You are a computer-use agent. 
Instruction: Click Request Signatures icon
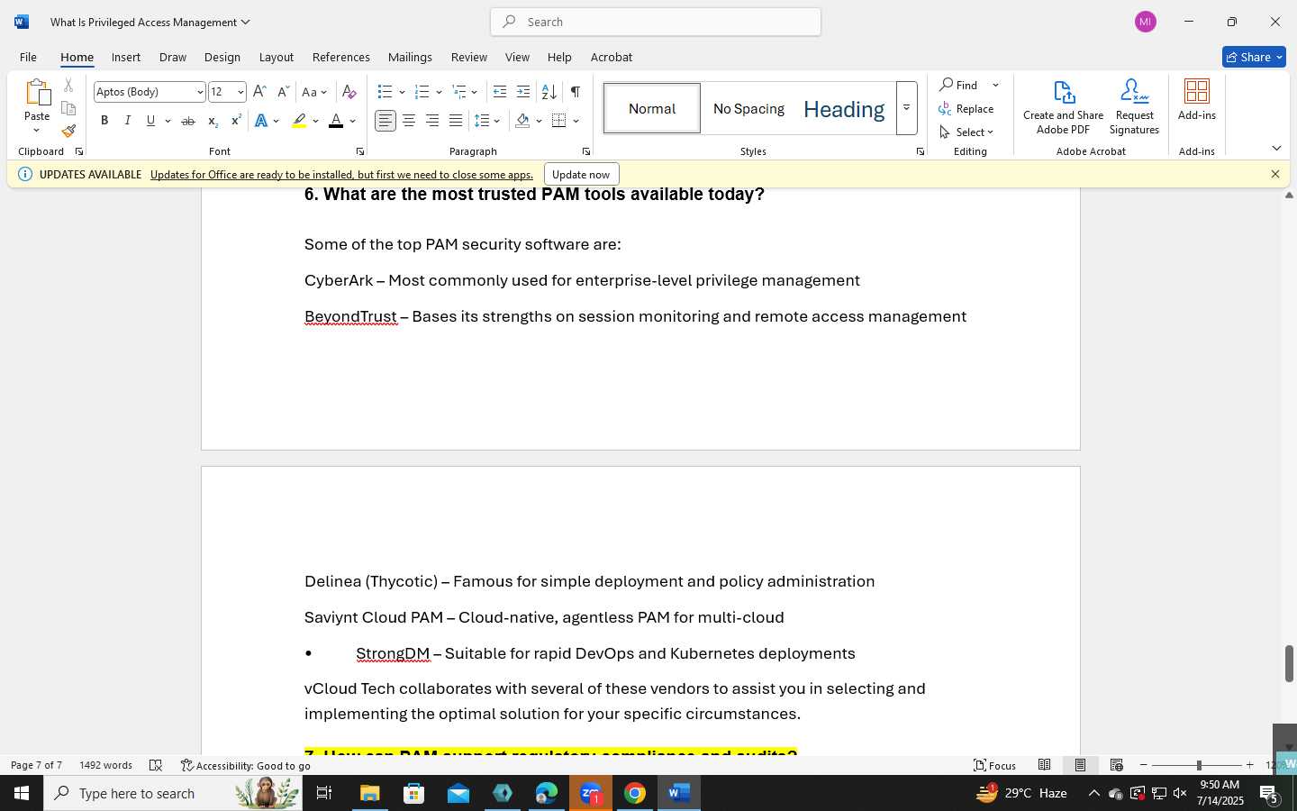pos(1134,106)
